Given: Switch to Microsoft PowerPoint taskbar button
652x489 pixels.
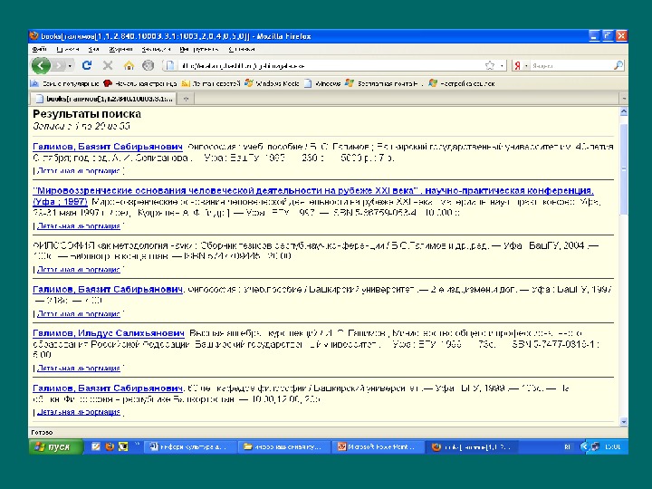Looking at the screenshot, I should [x=377, y=446].
